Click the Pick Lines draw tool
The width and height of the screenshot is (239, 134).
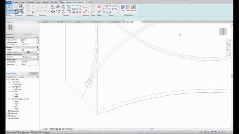pyautogui.click(x=110, y=12)
